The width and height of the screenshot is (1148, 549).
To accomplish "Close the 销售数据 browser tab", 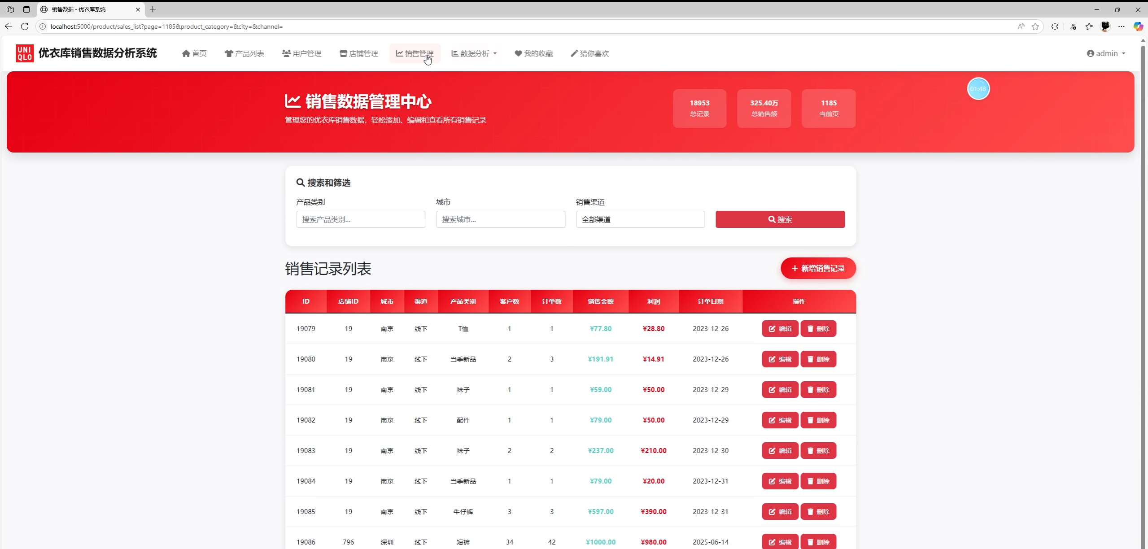I will (x=138, y=9).
